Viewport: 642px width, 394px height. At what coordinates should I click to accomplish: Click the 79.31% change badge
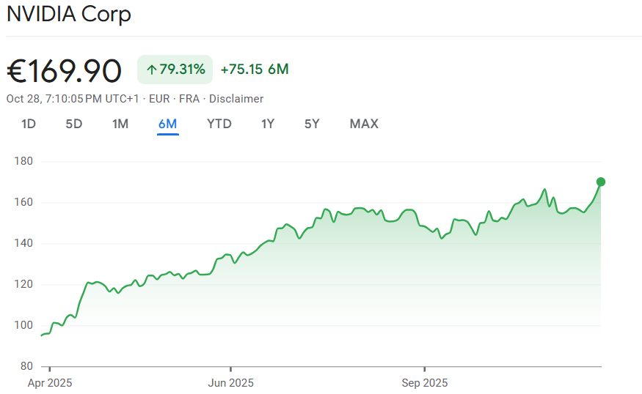175,70
